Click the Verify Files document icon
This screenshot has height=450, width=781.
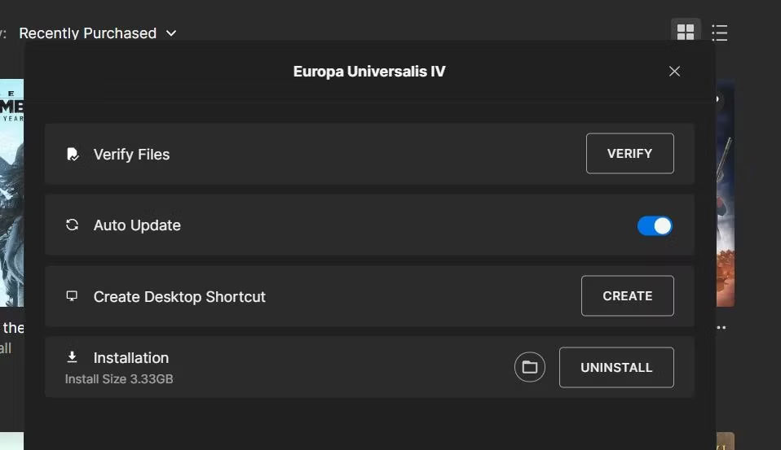click(73, 154)
